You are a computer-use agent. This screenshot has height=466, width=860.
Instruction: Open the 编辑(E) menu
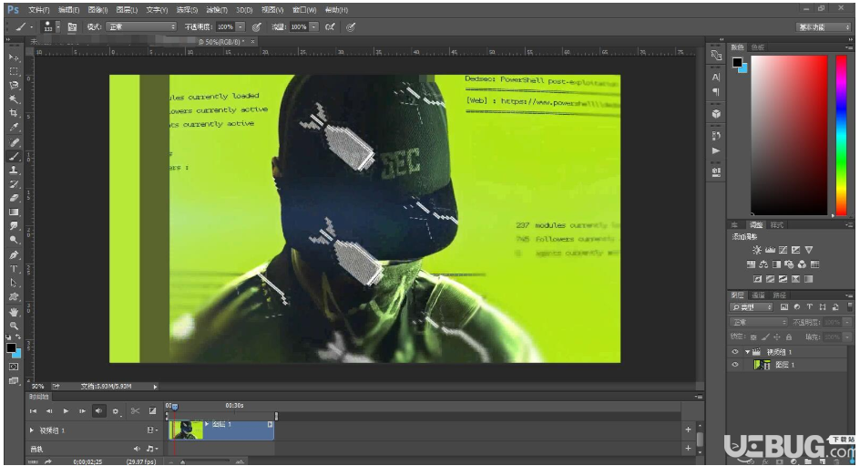pyautogui.click(x=68, y=10)
